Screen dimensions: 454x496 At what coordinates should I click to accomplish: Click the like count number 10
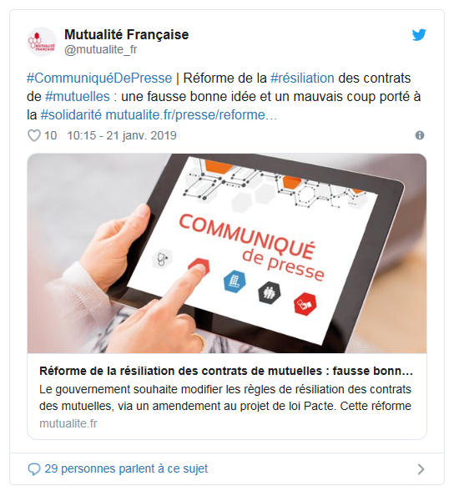click(50, 136)
